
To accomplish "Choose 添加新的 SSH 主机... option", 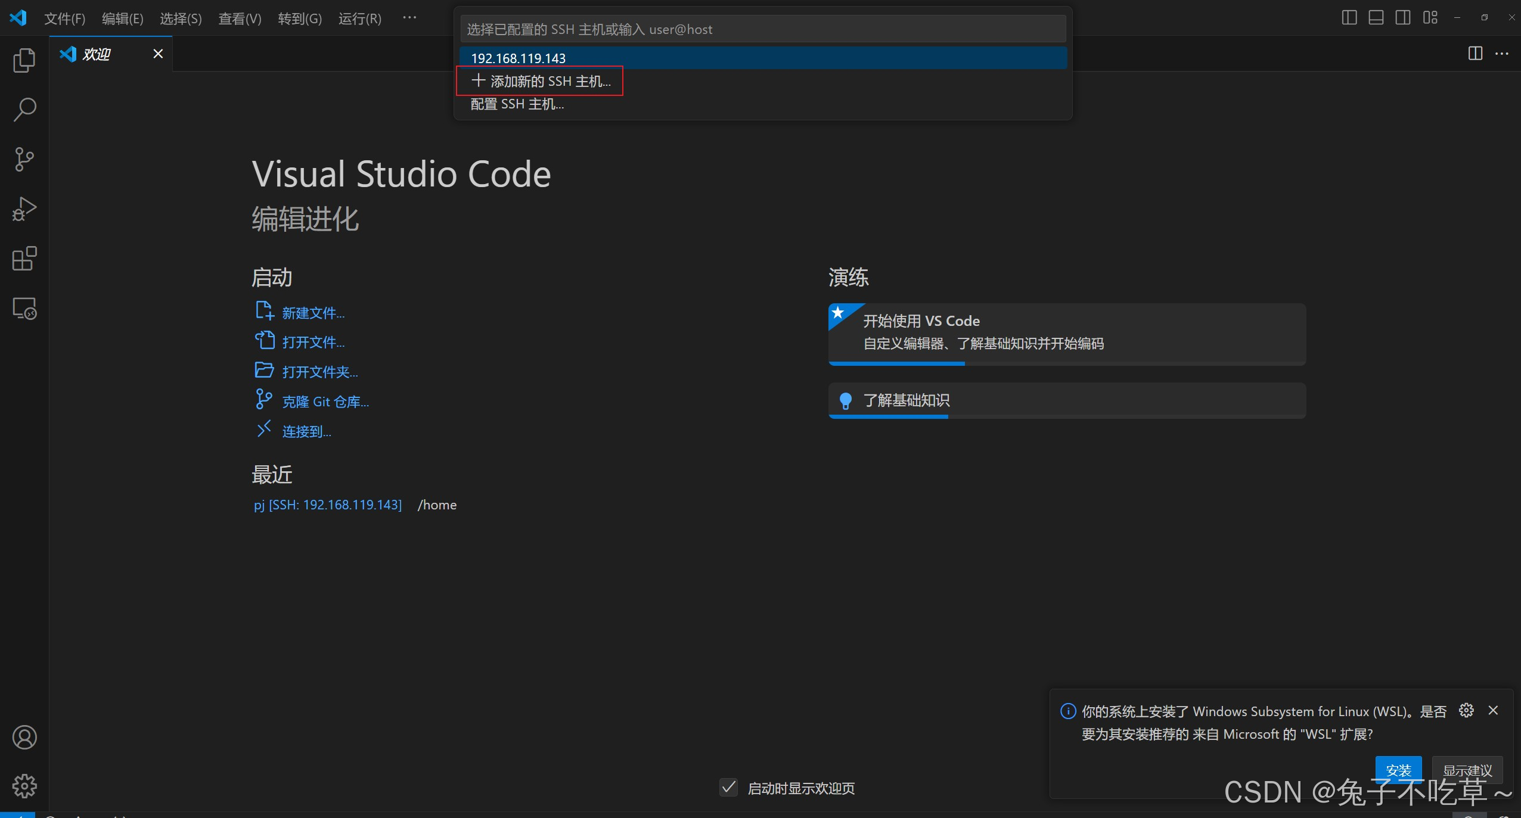I will (763, 81).
